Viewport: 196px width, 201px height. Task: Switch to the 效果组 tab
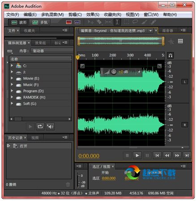(40, 43)
